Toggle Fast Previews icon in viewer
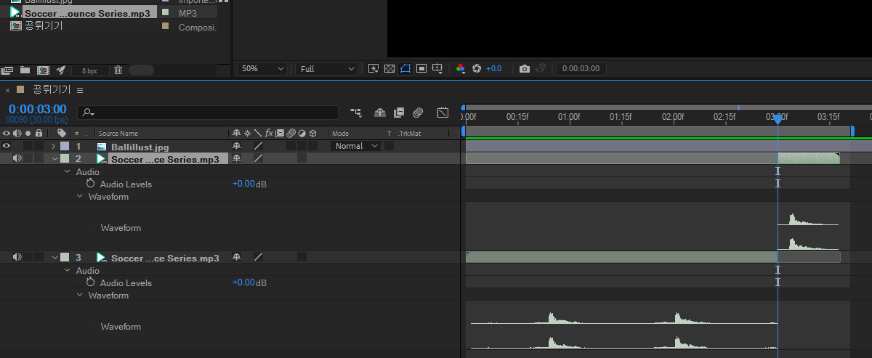 tap(374, 68)
